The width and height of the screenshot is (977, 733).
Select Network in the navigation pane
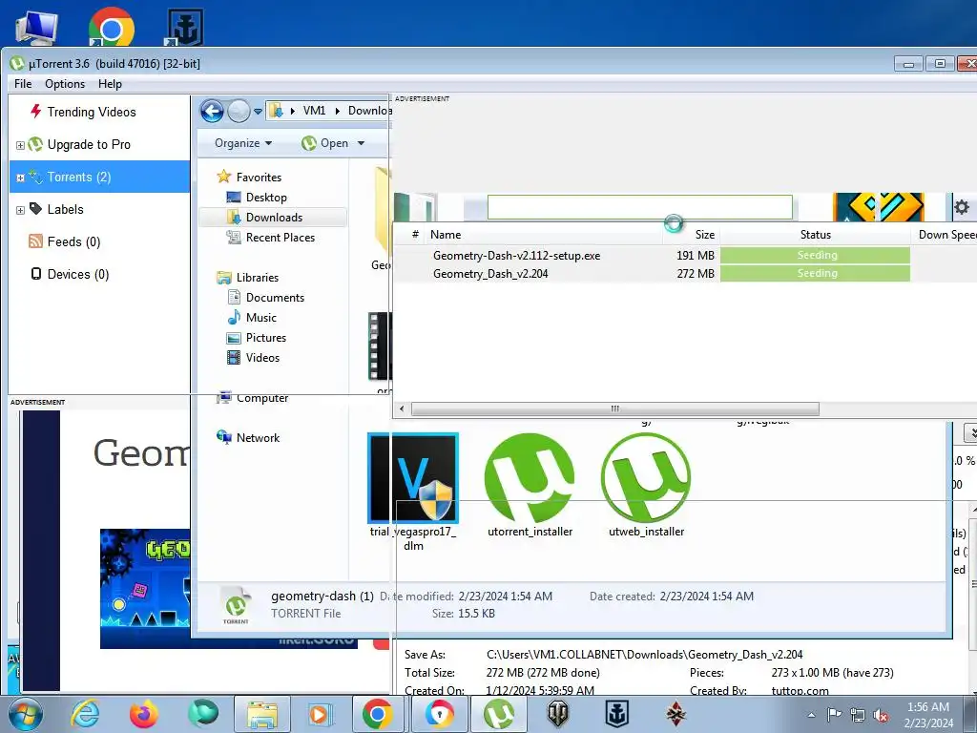[258, 438]
